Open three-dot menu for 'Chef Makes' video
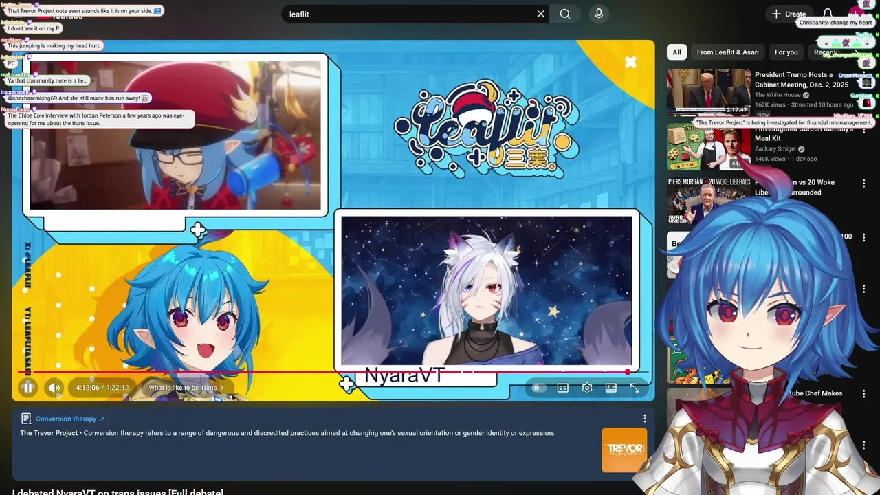The image size is (880, 495). (x=864, y=395)
